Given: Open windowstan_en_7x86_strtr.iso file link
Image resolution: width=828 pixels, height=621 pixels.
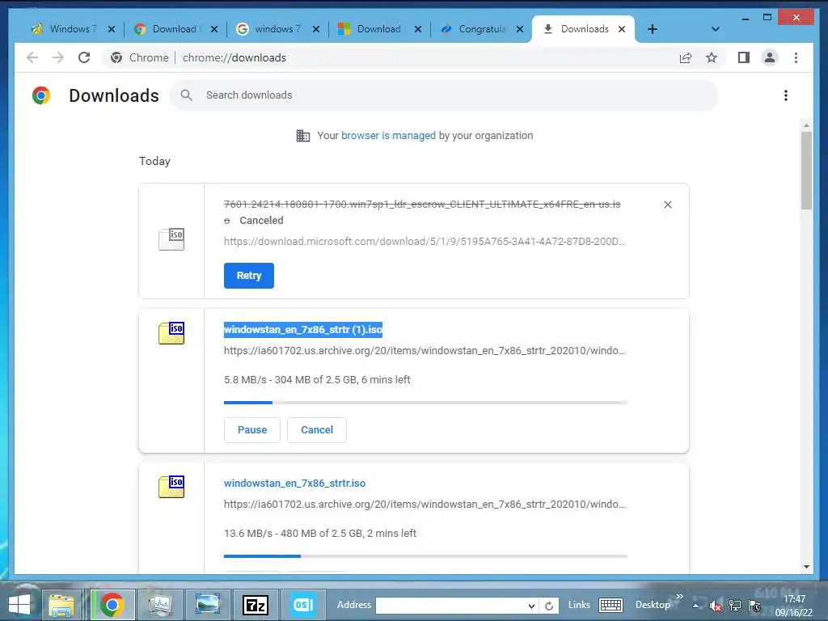Looking at the screenshot, I should 294,484.
